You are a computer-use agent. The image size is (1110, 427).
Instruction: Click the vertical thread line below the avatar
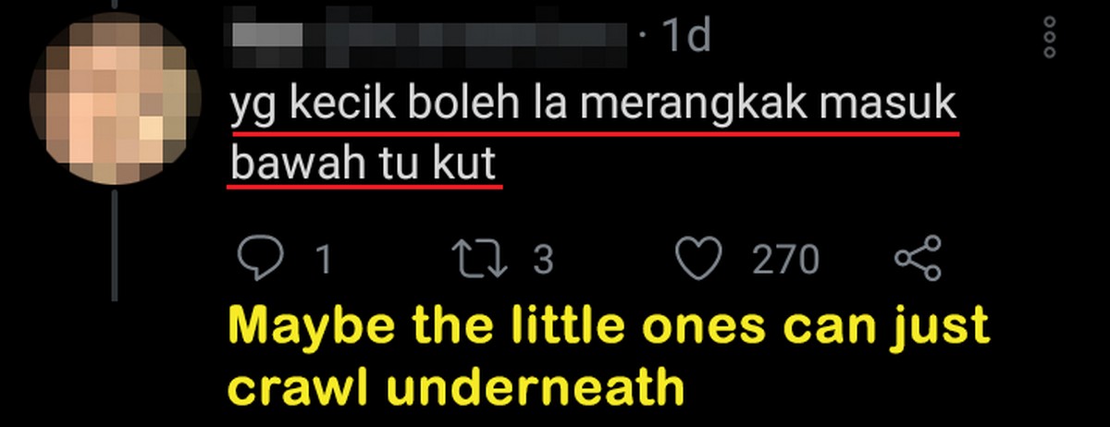pos(114,242)
